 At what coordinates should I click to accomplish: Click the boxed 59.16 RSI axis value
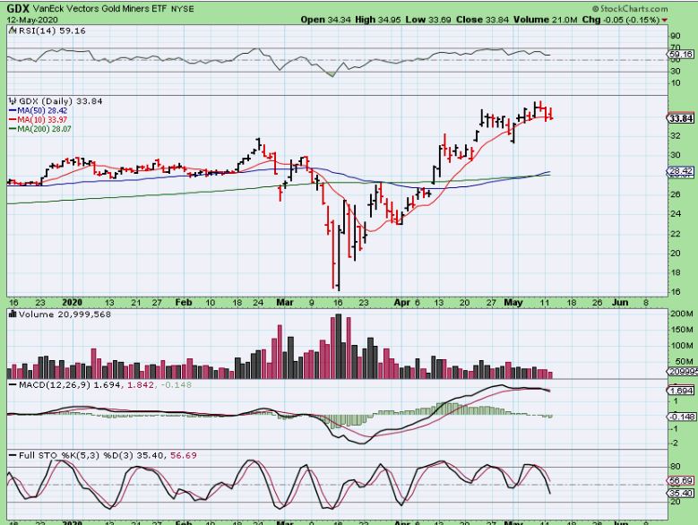coord(681,55)
